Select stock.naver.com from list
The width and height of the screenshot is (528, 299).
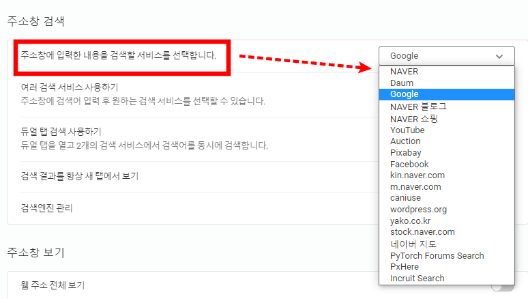447,232
